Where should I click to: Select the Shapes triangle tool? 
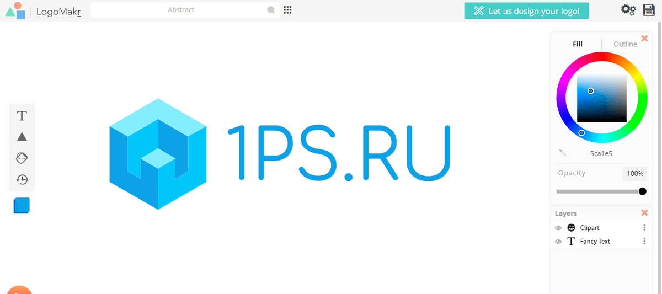(x=22, y=137)
